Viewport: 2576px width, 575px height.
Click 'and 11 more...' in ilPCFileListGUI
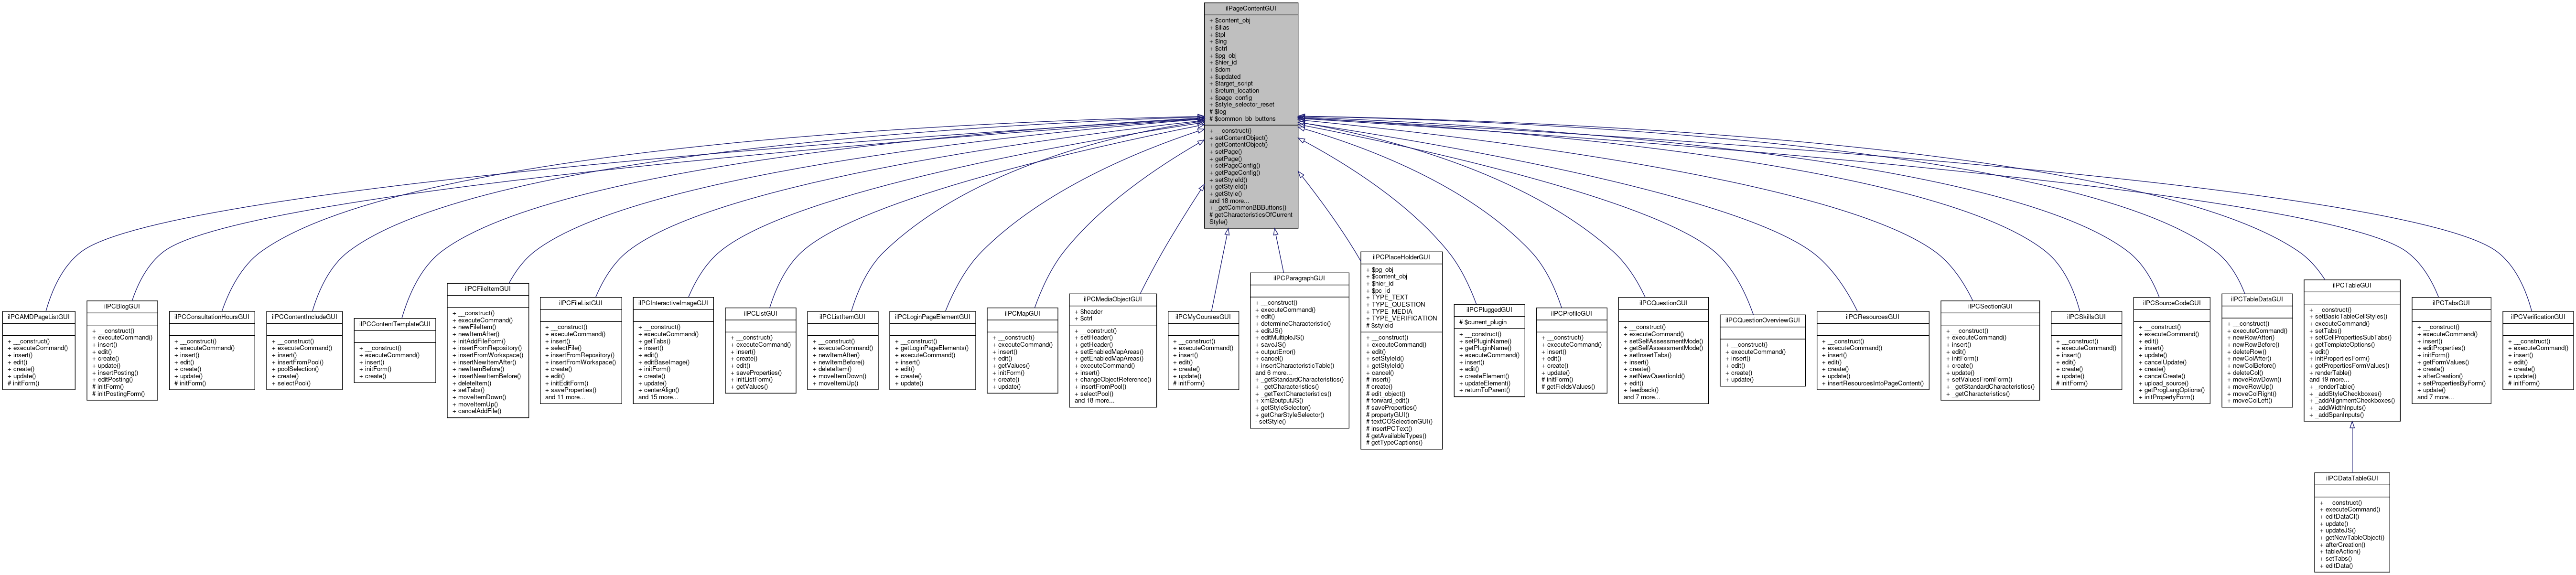coord(565,397)
